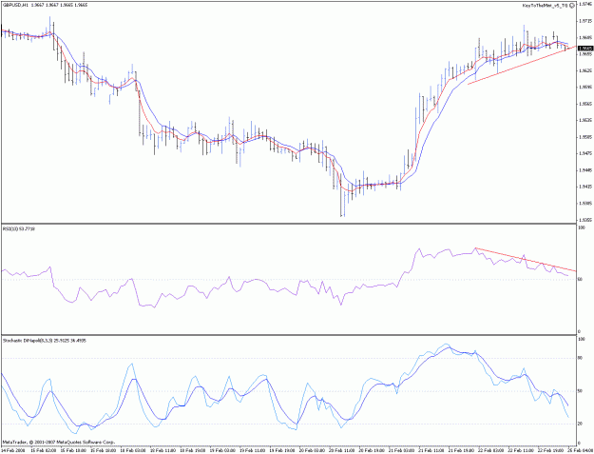The width and height of the screenshot is (594, 454).
Task: Click the expert advisor status icon beside KeyToTheMint label
Action: pyautogui.click(x=572, y=6)
